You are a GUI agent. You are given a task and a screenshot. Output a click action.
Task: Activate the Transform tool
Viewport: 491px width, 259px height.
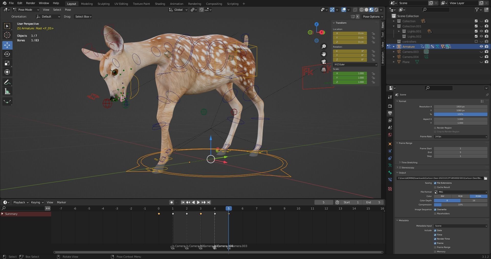(x=7, y=72)
